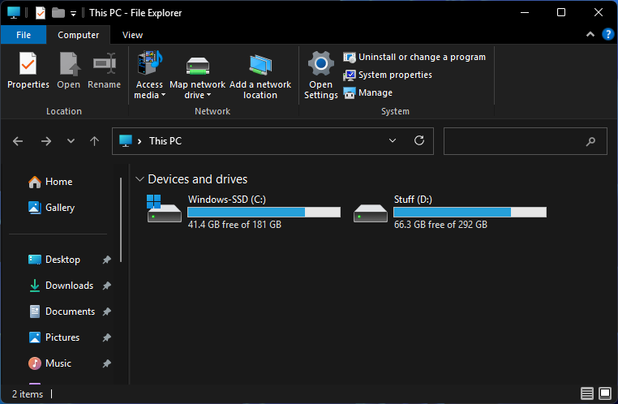Click Add a network location icon

tap(260, 64)
